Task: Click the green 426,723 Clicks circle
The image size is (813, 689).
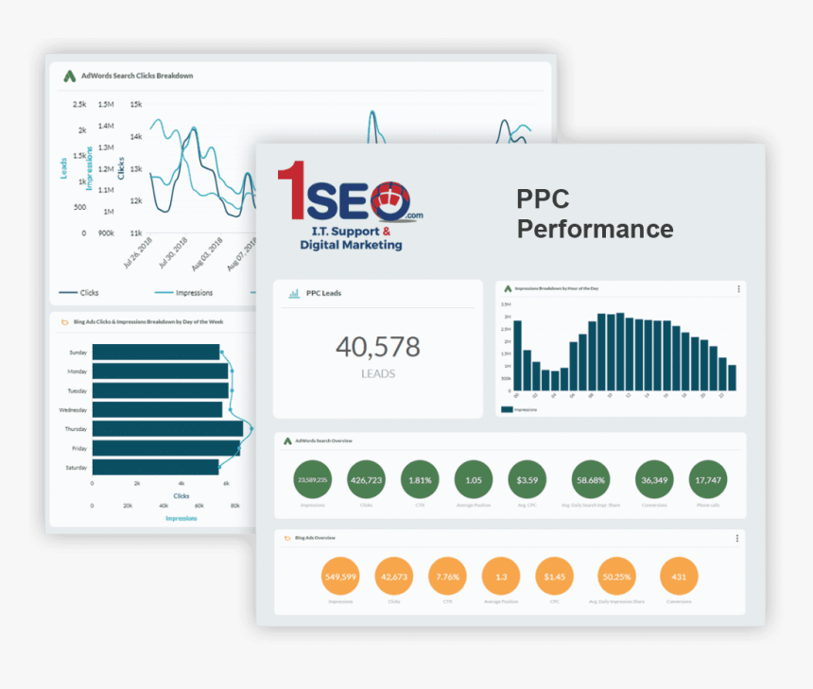Action: (x=366, y=480)
